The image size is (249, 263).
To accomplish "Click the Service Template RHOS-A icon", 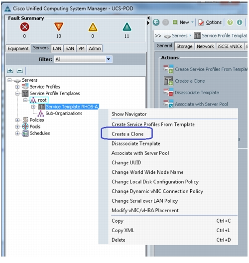I will [41, 107].
